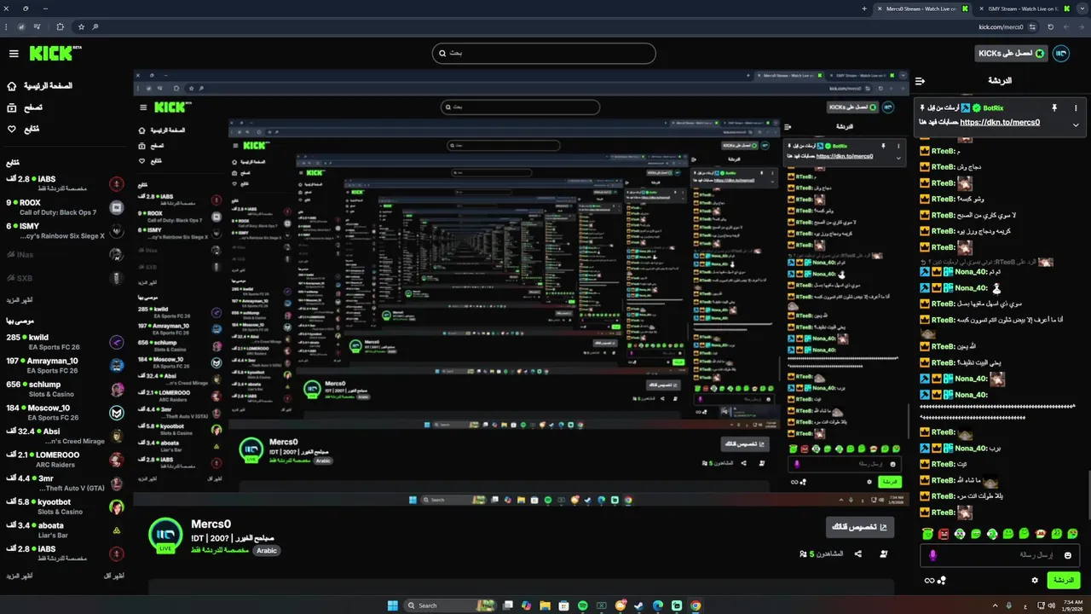1091x614 pixels.
Task: Reload the page using browser refresh
Action: tap(1051, 27)
